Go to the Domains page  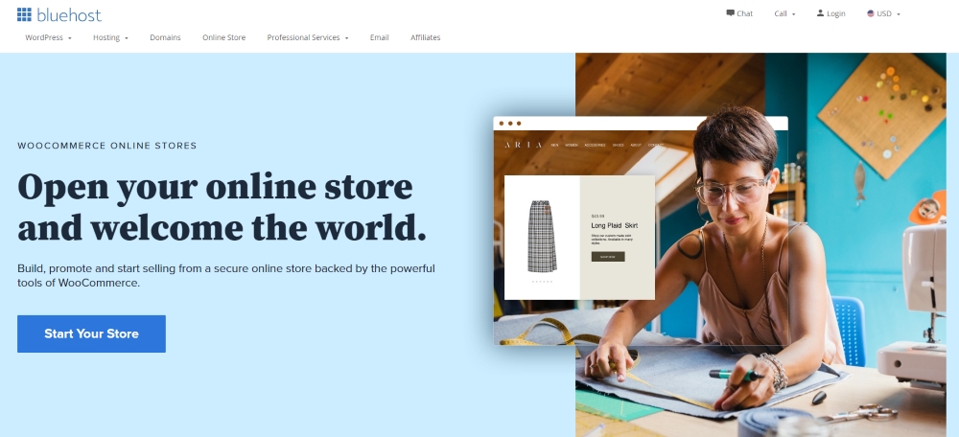click(x=165, y=37)
